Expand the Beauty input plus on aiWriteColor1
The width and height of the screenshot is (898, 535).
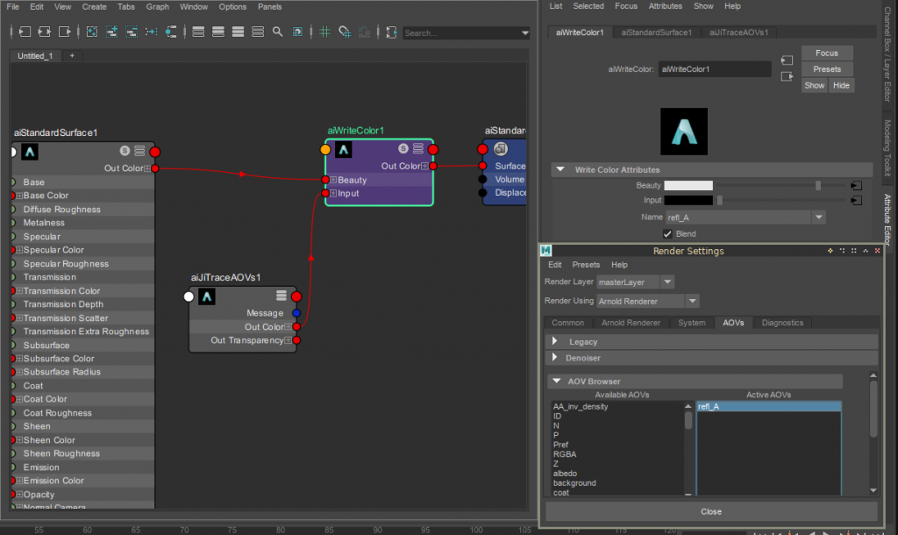tap(333, 180)
